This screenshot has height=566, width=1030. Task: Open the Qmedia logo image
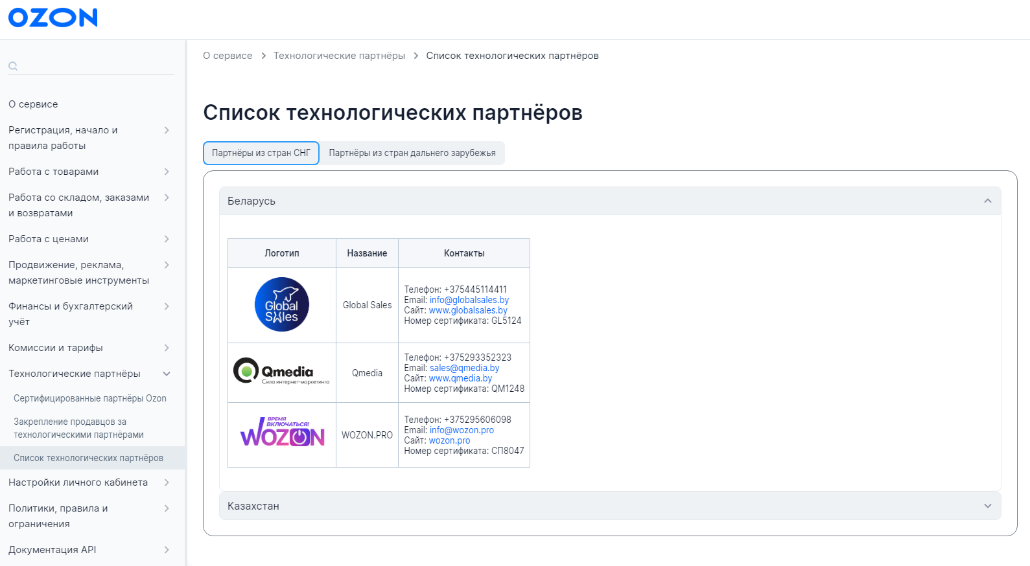coord(282,371)
